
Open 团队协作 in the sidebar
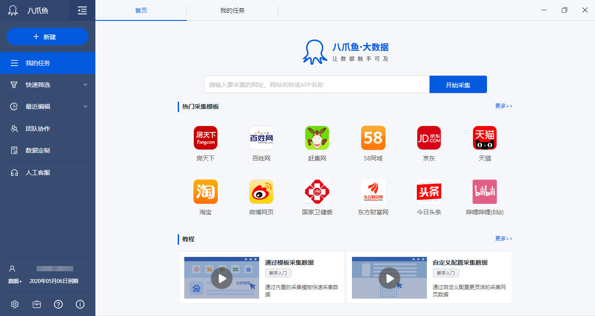(x=47, y=129)
